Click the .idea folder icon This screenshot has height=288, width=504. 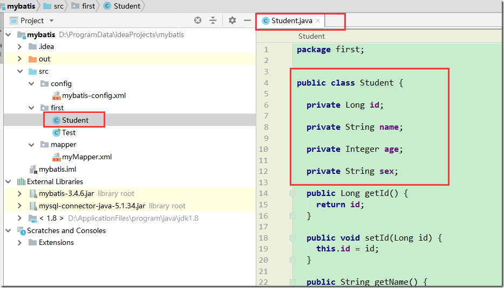tap(32, 46)
